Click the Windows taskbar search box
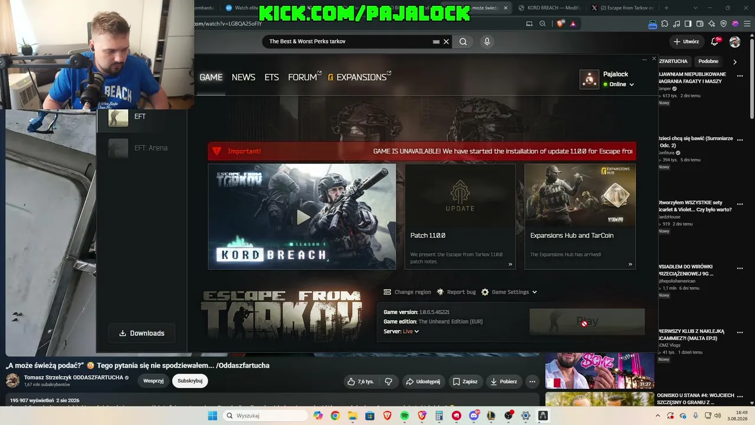 click(x=265, y=416)
